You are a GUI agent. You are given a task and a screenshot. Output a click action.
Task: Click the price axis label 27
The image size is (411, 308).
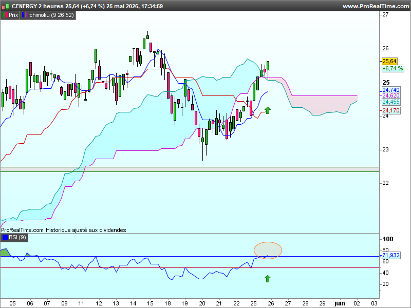coord(386,15)
